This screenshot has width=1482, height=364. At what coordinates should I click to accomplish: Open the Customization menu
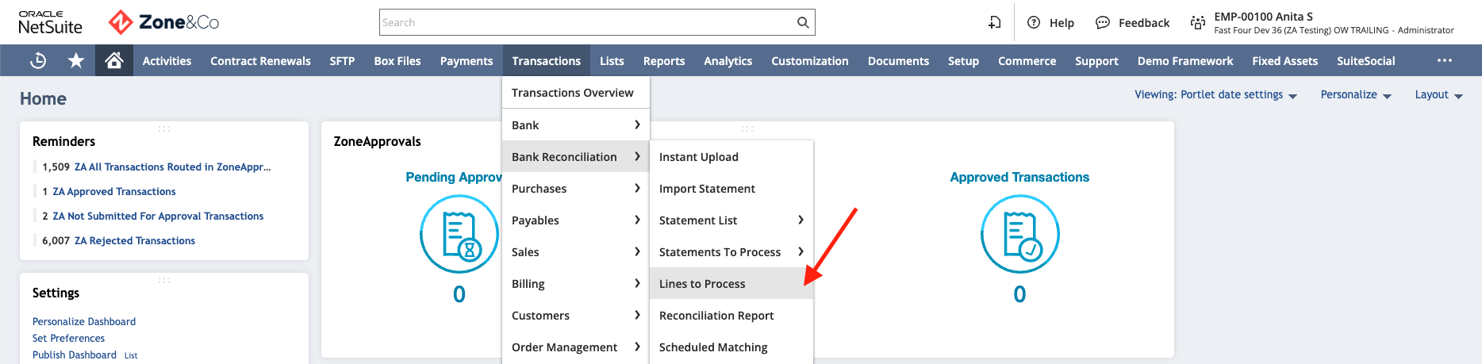click(x=810, y=61)
